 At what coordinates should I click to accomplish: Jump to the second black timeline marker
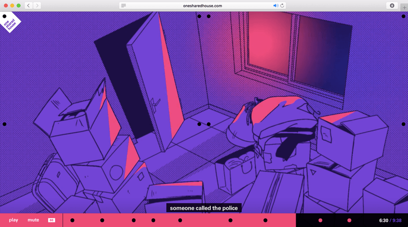[x=102, y=220]
